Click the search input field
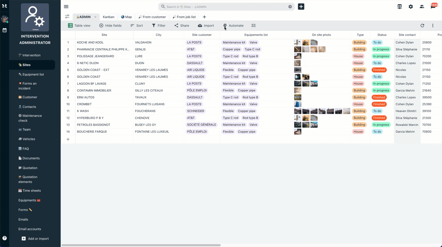The width and height of the screenshot is (442, 247). point(226,7)
